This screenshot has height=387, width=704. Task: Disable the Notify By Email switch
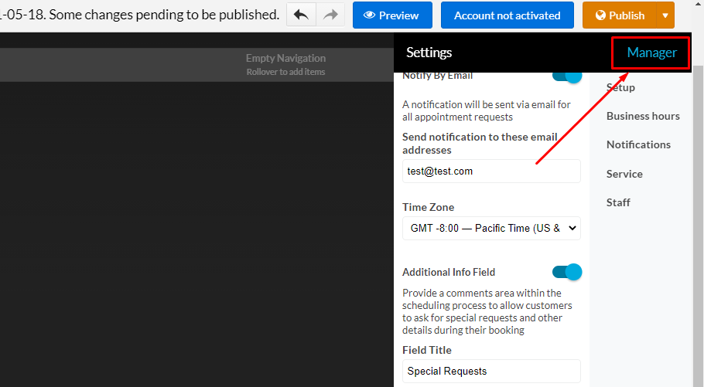click(x=567, y=76)
